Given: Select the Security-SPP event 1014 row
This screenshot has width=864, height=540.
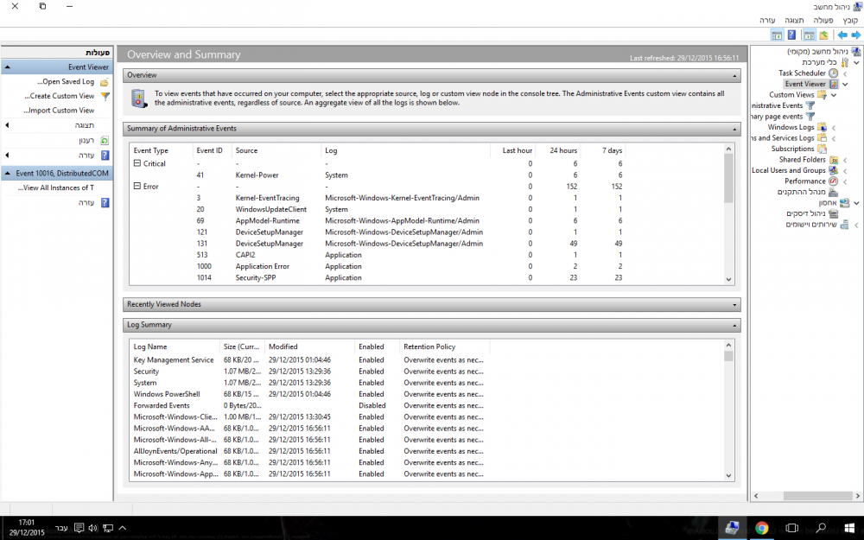Looking at the screenshot, I should 378,277.
